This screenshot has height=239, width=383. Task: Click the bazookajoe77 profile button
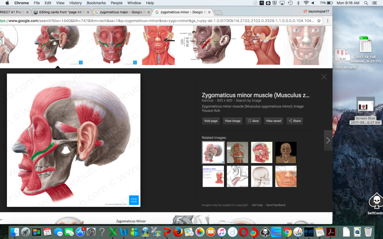pos(316,11)
